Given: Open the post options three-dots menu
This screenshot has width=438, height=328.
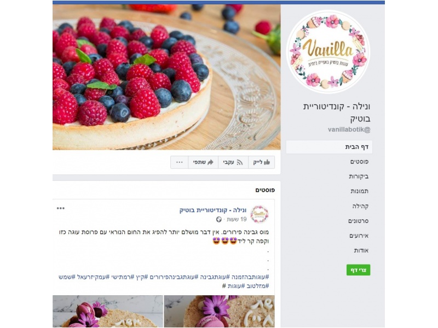Looking at the screenshot, I should point(61,208).
